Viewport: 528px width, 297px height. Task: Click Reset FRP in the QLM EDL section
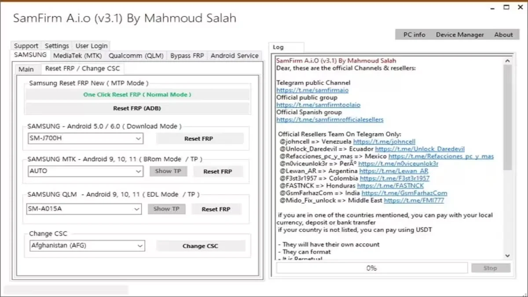(x=216, y=209)
